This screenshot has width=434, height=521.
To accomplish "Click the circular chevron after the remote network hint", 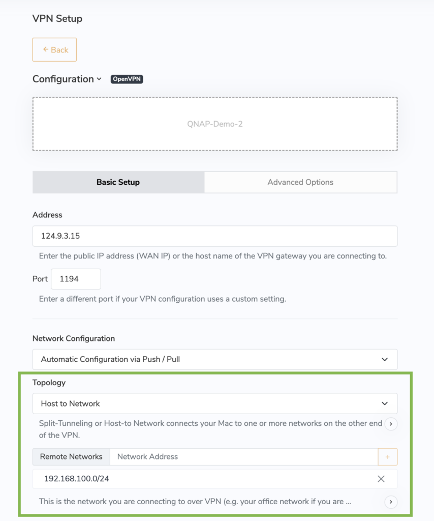I will [x=391, y=502].
